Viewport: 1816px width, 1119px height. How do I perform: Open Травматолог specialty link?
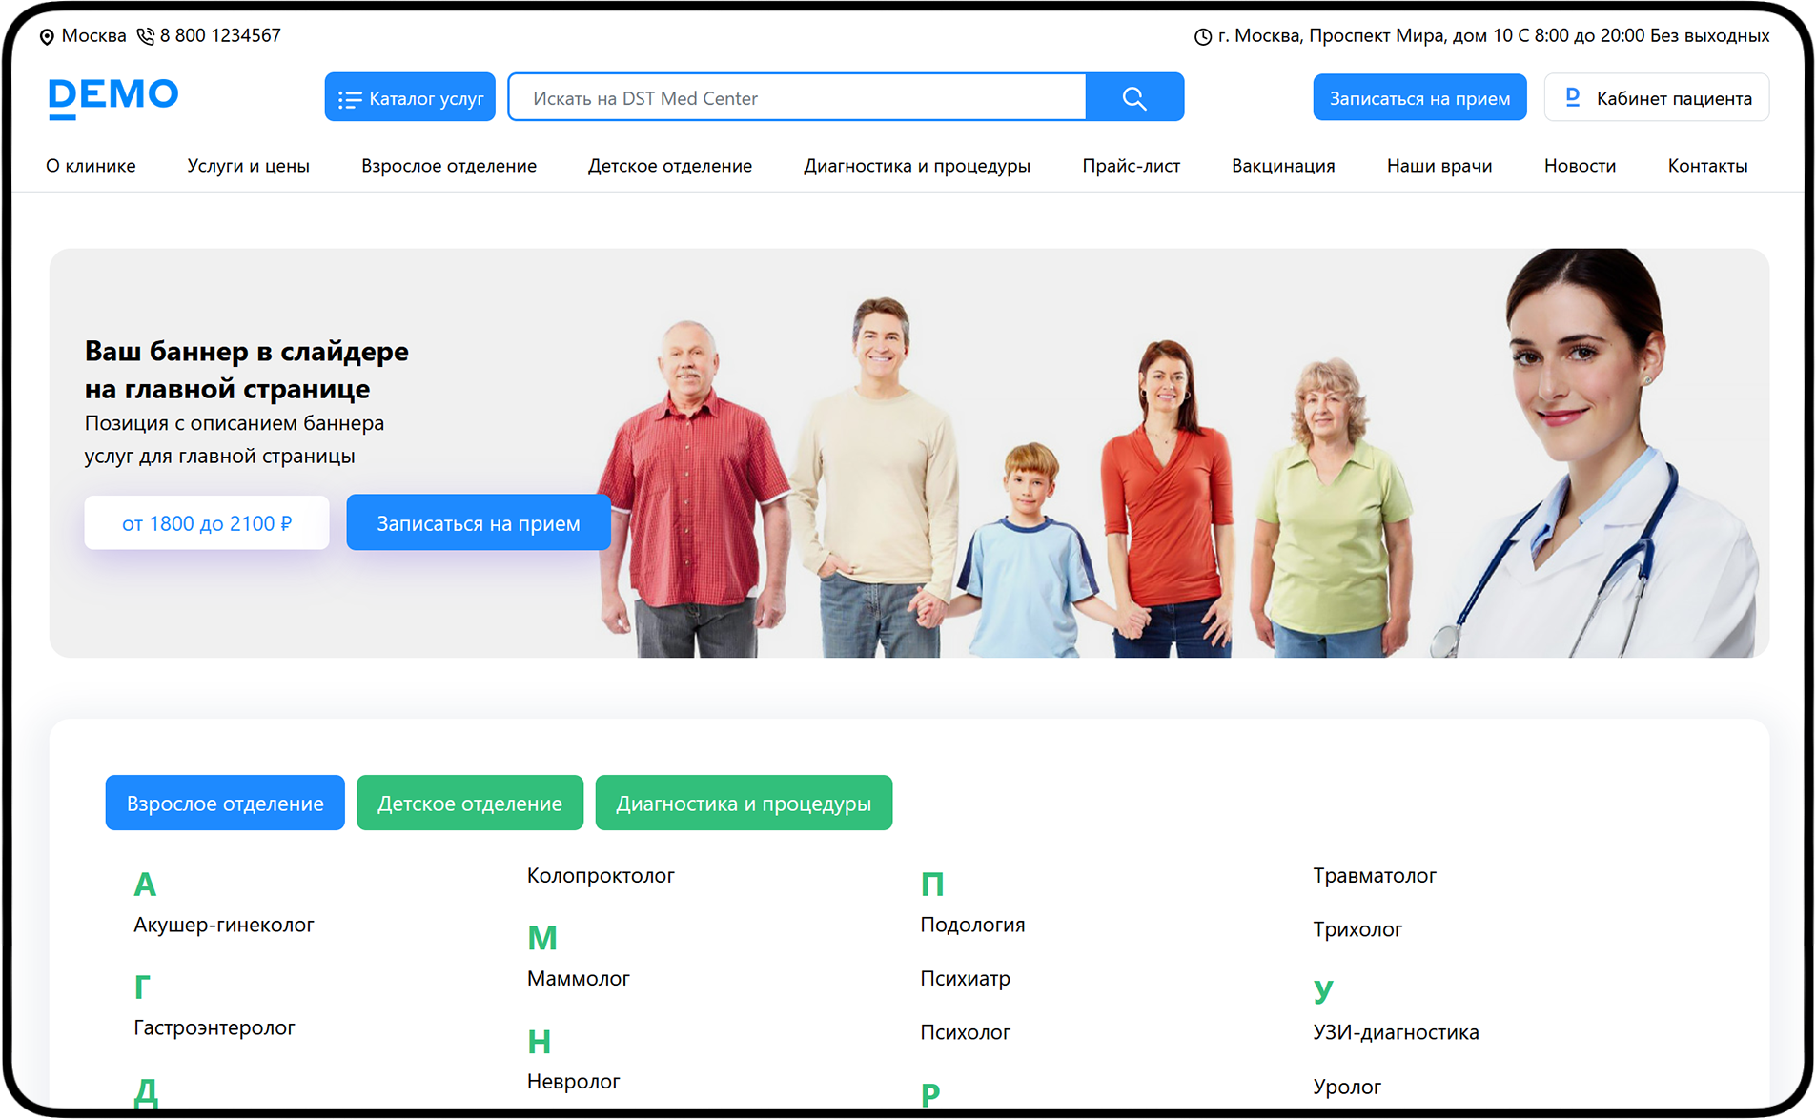(x=1374, y=875)
